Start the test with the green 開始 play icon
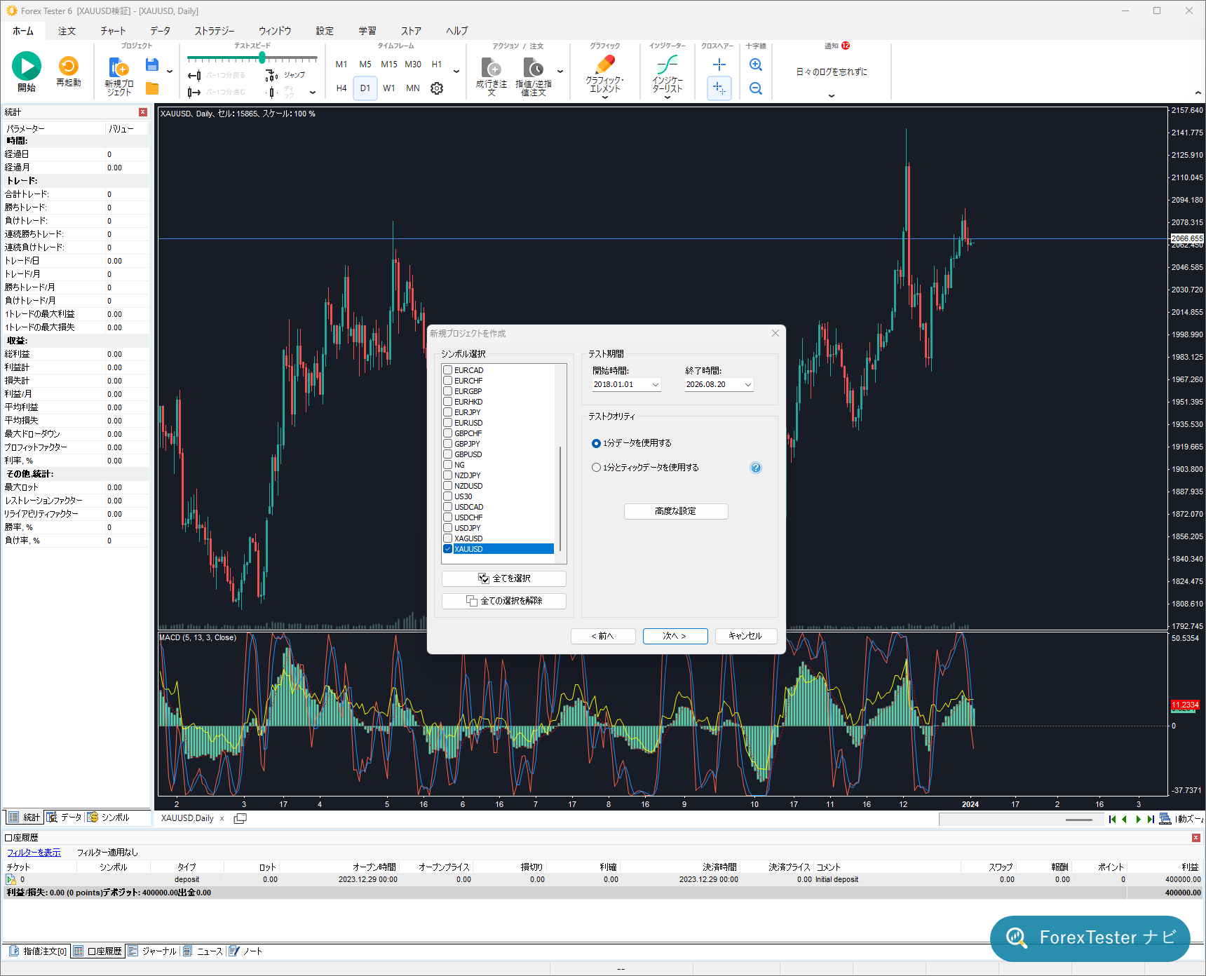Image resolution: width=1206 pixels, height=976 pixels. 27,66
